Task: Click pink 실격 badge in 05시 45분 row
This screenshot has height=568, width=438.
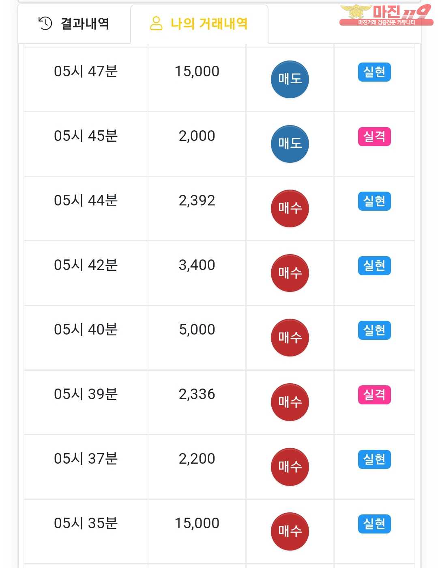Action: 374,136
